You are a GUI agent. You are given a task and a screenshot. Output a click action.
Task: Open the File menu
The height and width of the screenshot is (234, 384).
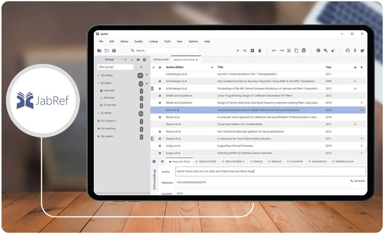pyautogui.click(x=101, y=42)
